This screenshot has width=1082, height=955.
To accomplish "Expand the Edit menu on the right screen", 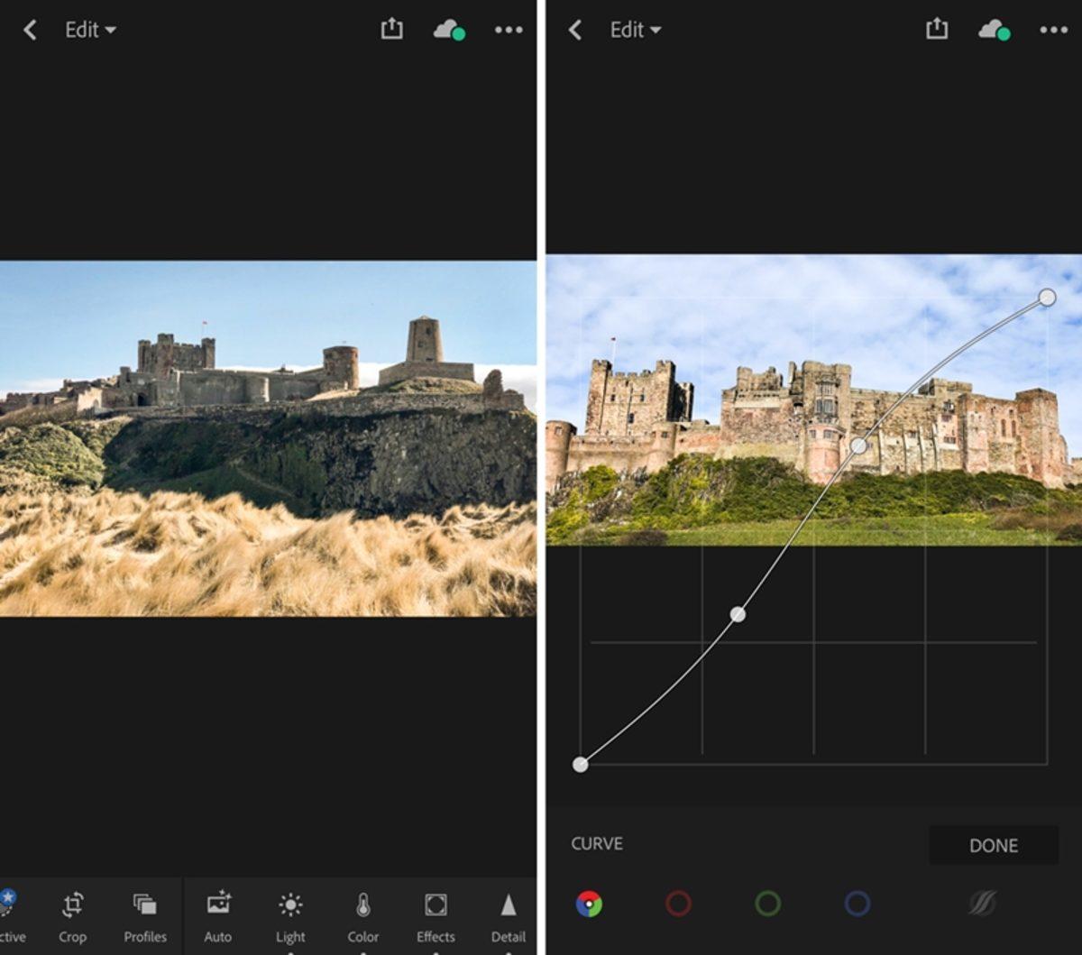I will point(635,29).
